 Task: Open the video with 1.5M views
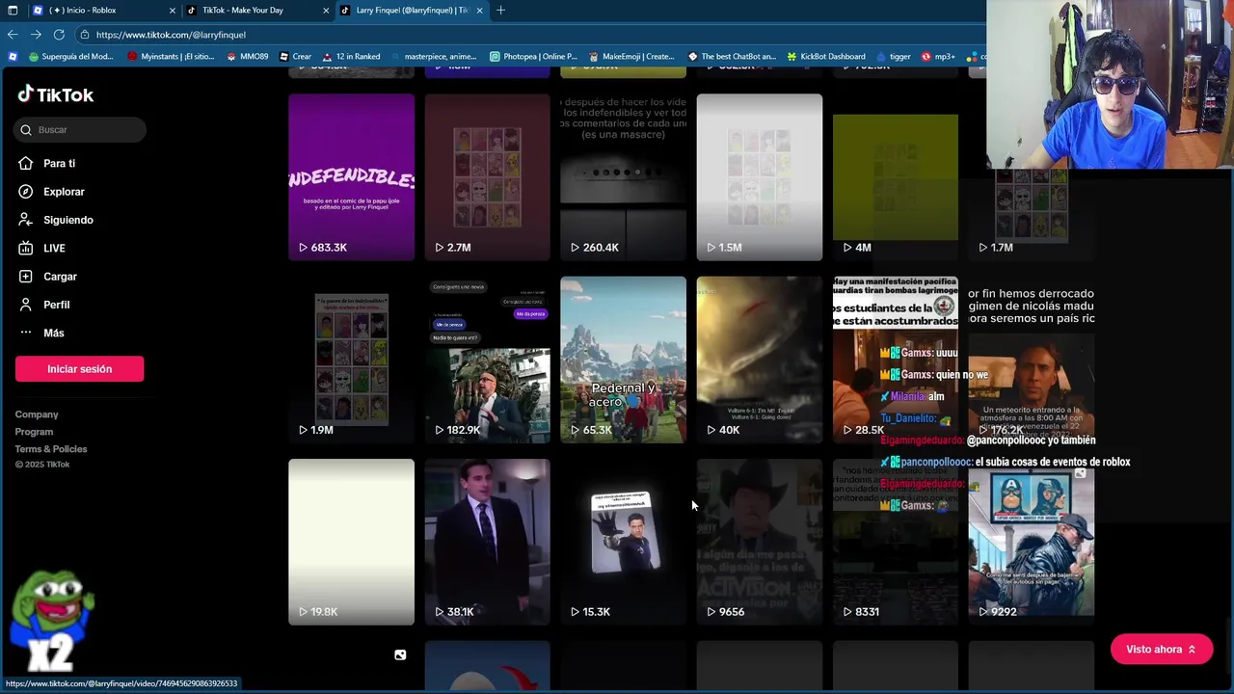click(x=760, y=177)
